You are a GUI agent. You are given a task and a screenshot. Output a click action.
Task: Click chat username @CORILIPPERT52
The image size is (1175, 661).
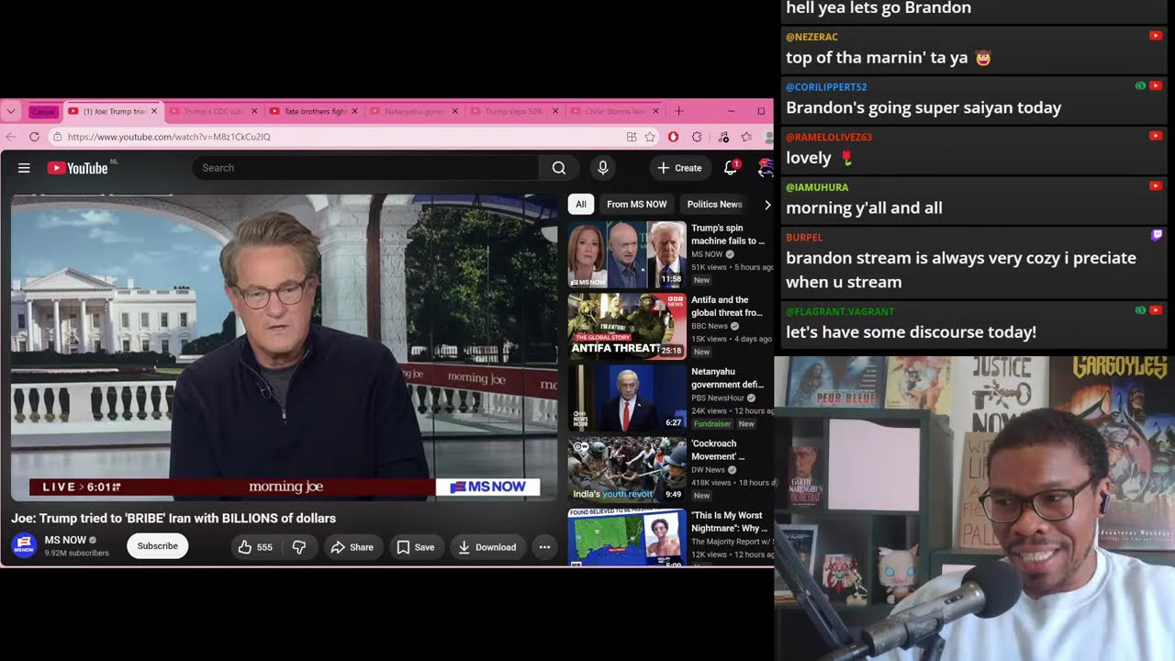click(x=826, y=87)
